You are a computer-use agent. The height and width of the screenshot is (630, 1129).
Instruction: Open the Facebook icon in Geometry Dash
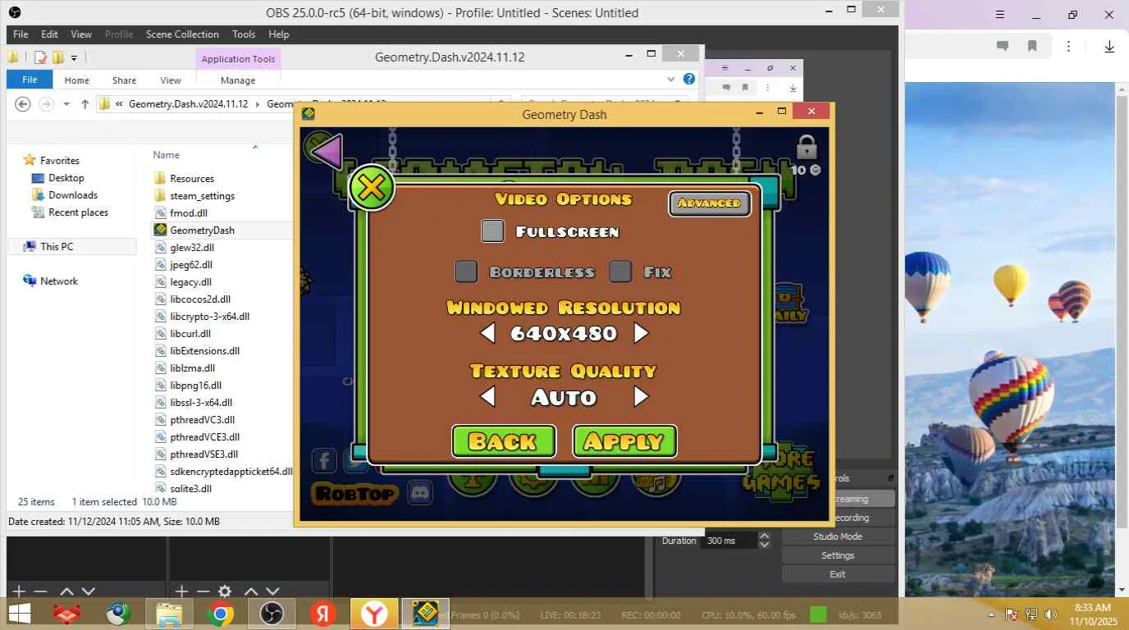(324, 461)
